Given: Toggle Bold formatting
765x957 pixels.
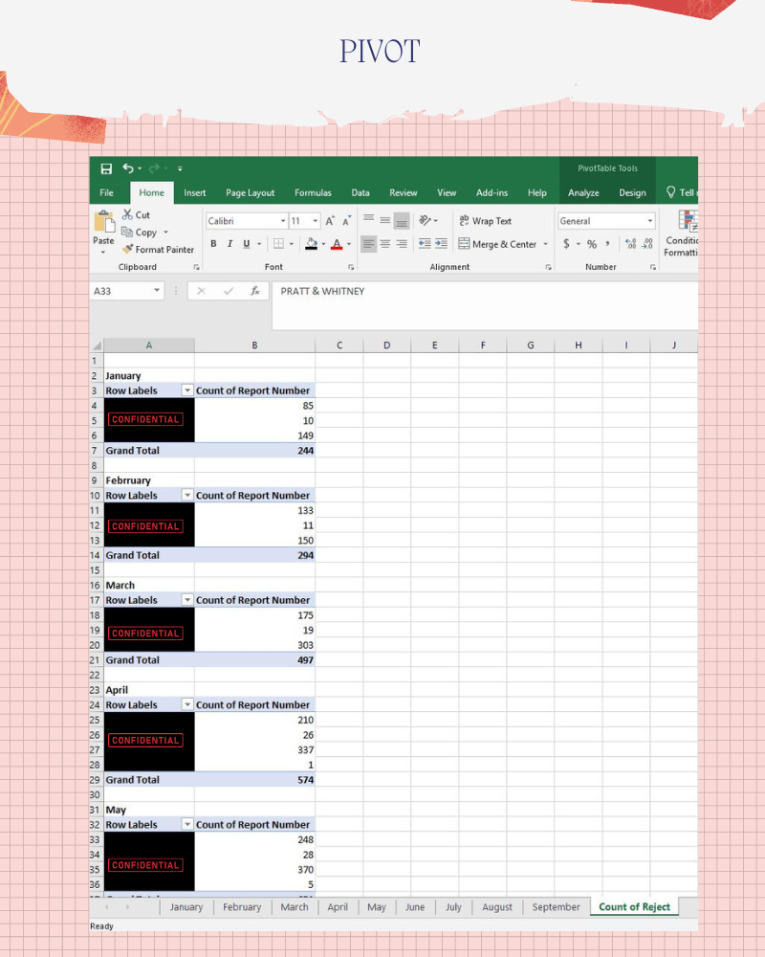Looking at the screenshot, I should [213, 243].
